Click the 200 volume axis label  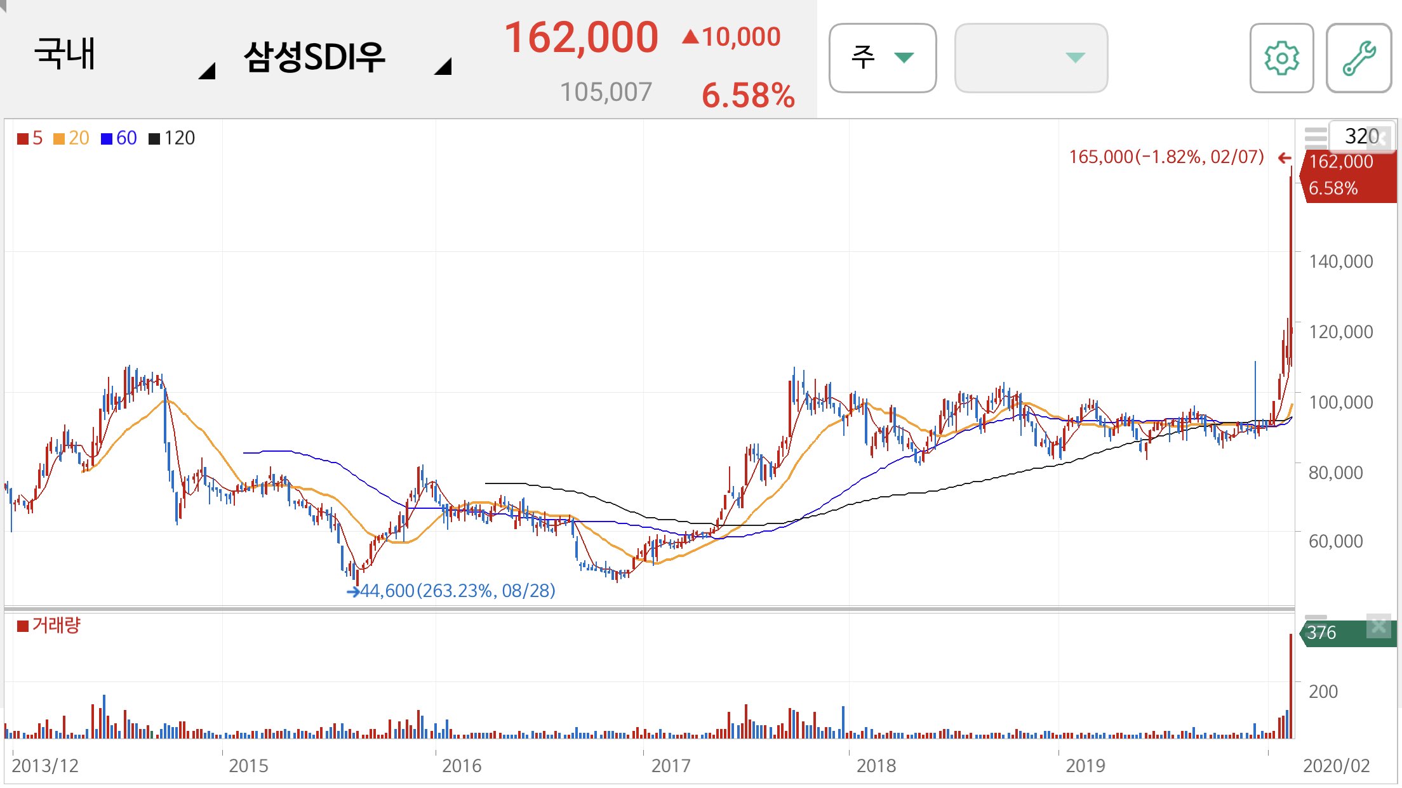point(1323,692)
